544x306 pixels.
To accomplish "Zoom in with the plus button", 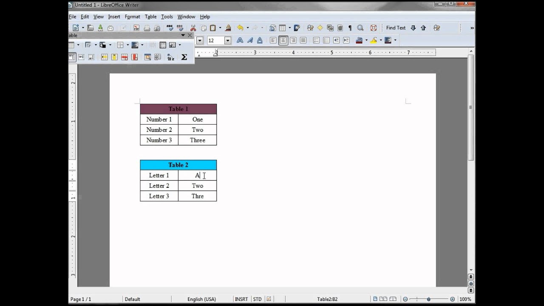I will [x=452, y=299].
